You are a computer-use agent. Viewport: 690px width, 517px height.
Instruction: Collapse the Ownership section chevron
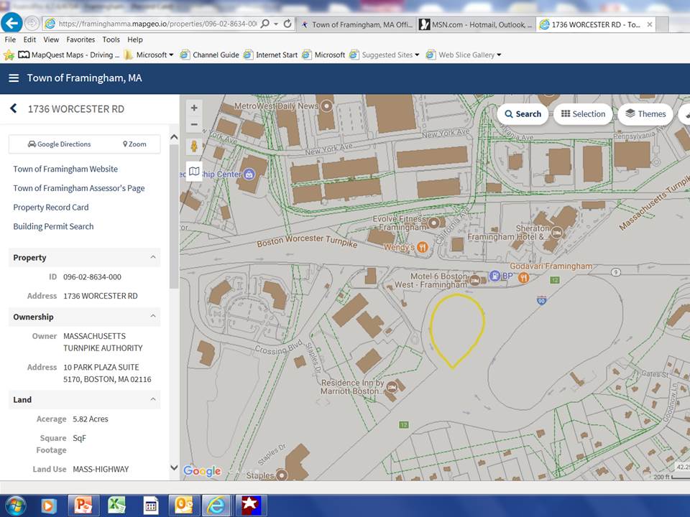[x=152, y=316]
